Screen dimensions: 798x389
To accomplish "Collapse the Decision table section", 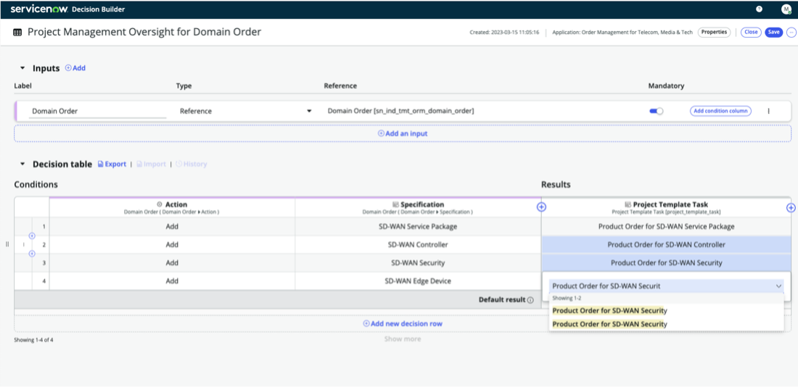I will pyautogui.click(x=22, y=164).
